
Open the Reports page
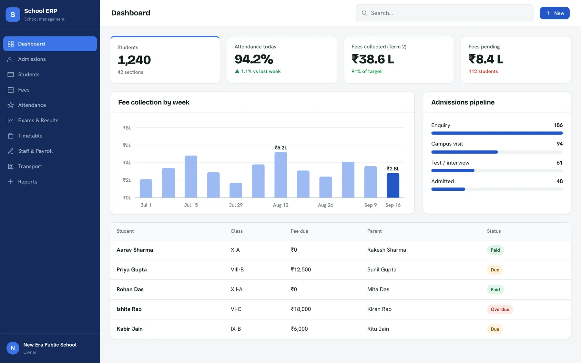50,182
